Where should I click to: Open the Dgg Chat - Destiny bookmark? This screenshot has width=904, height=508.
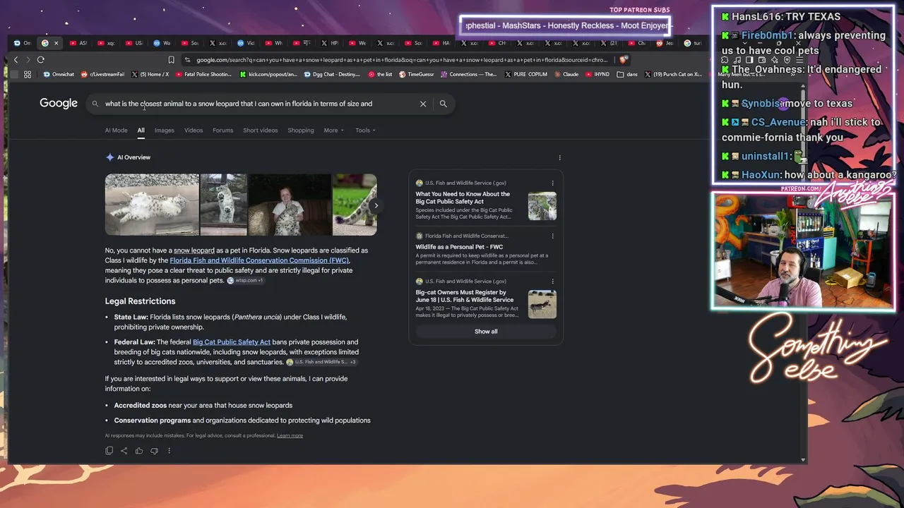tap(331, 74)
